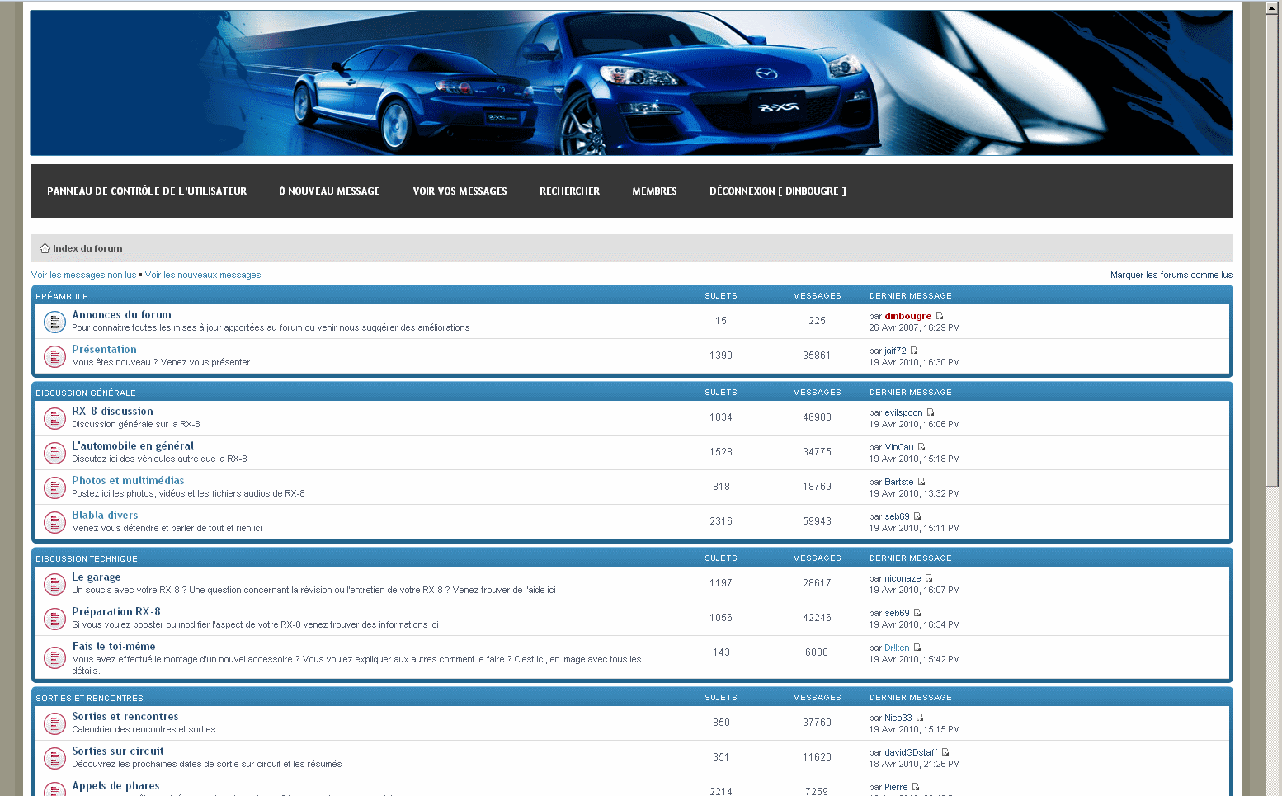This screenshot has height=796, width=1282.
Task: Click the vertical scrollbar up arrow
Action: [x=1273, y=7]
